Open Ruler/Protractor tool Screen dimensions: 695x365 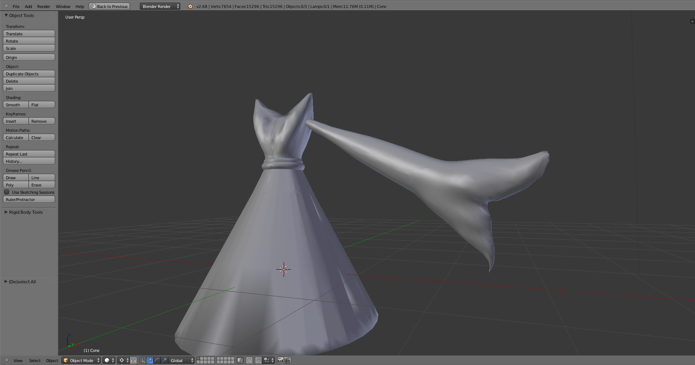coord(29,199)
